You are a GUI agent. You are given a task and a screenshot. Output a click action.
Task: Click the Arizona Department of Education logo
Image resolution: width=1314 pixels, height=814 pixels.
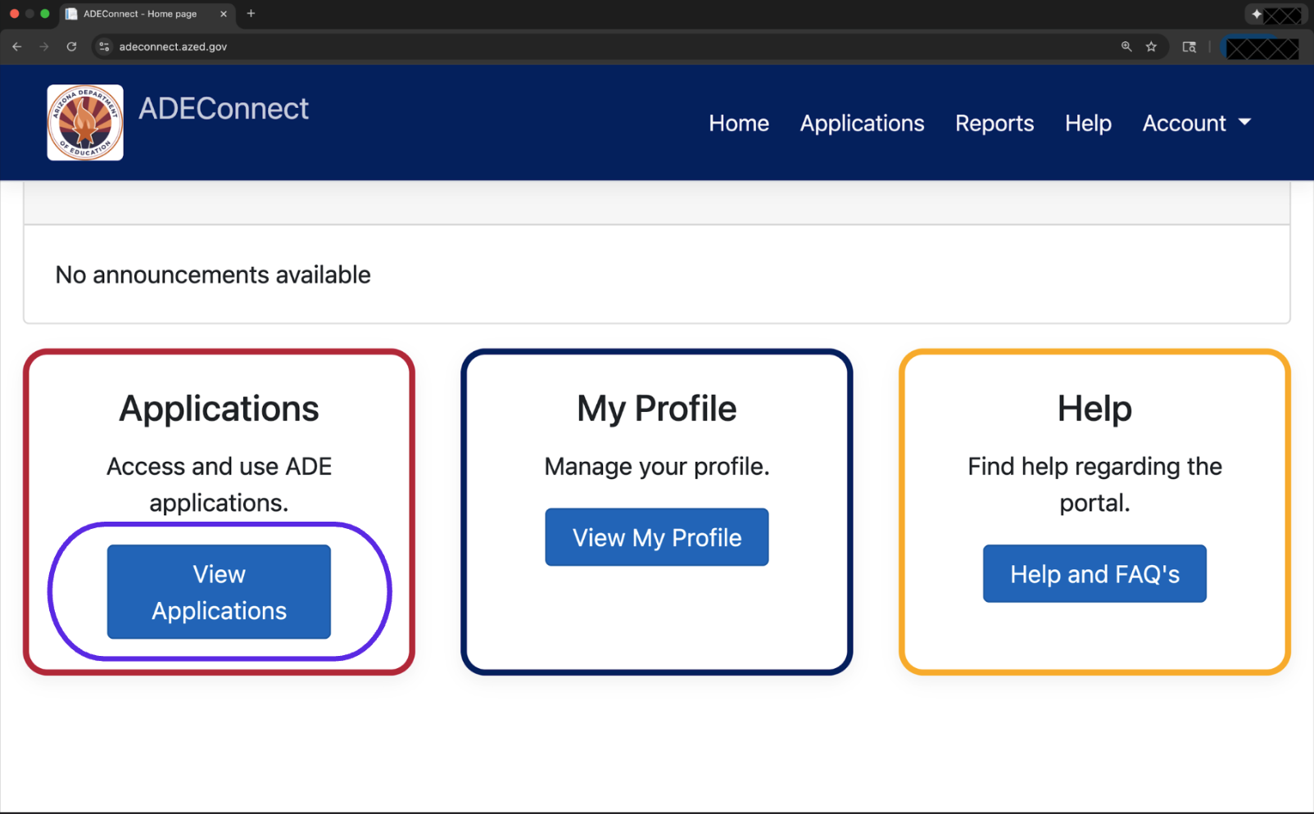coord(85,123)
